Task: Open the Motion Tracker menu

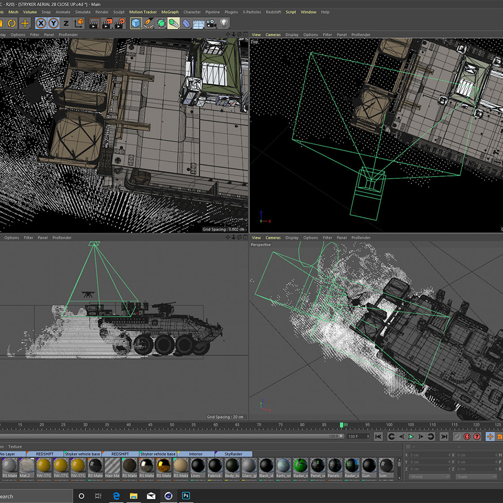Action: point(143,12)
